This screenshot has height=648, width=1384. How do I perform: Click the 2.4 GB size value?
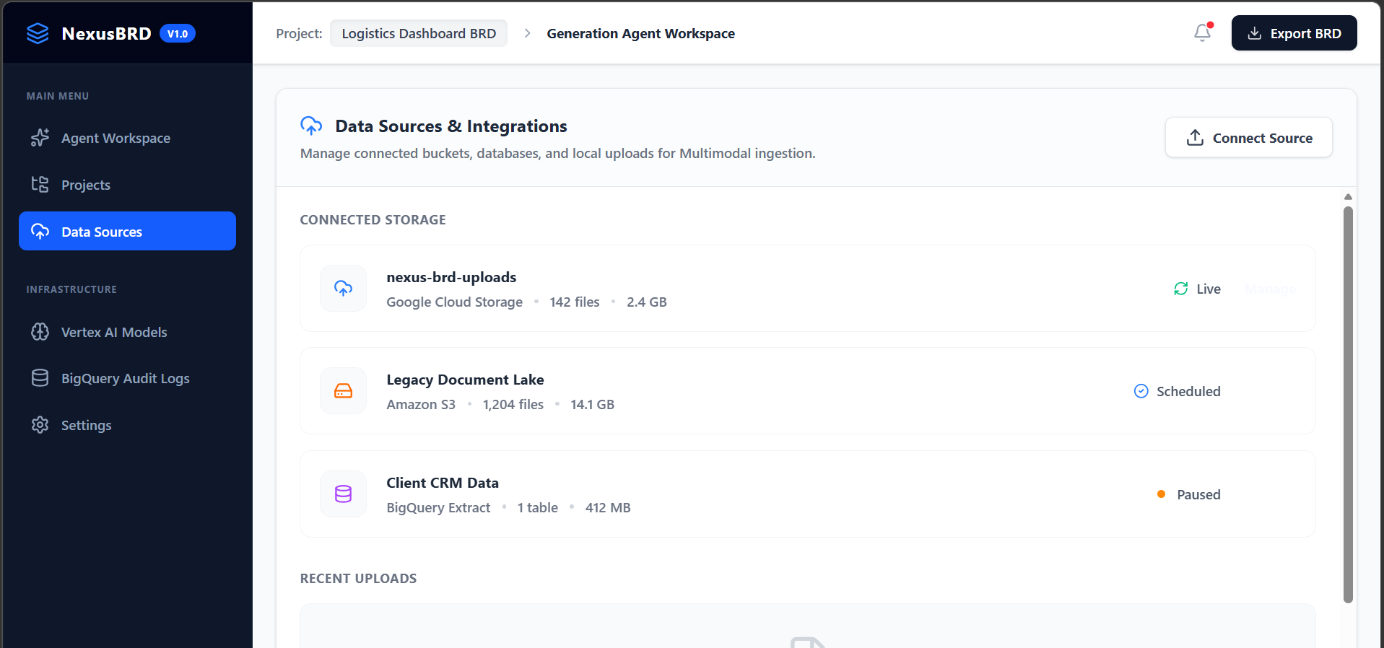[x=647, y=302]
